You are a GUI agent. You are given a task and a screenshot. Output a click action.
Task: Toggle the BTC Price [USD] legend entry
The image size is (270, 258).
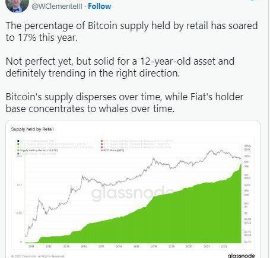click(112, 151)
